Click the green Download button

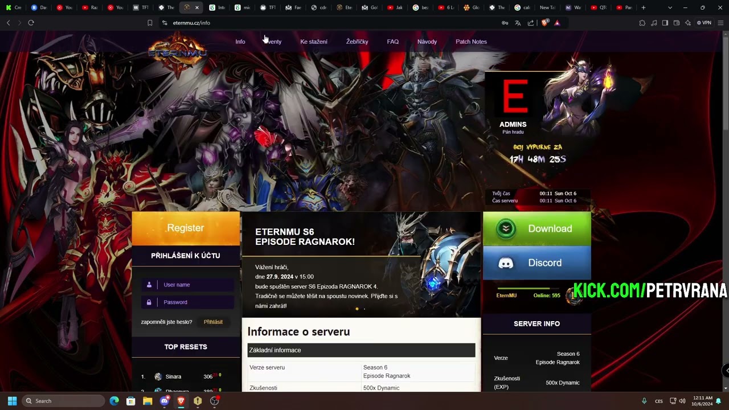pos(537,229)
